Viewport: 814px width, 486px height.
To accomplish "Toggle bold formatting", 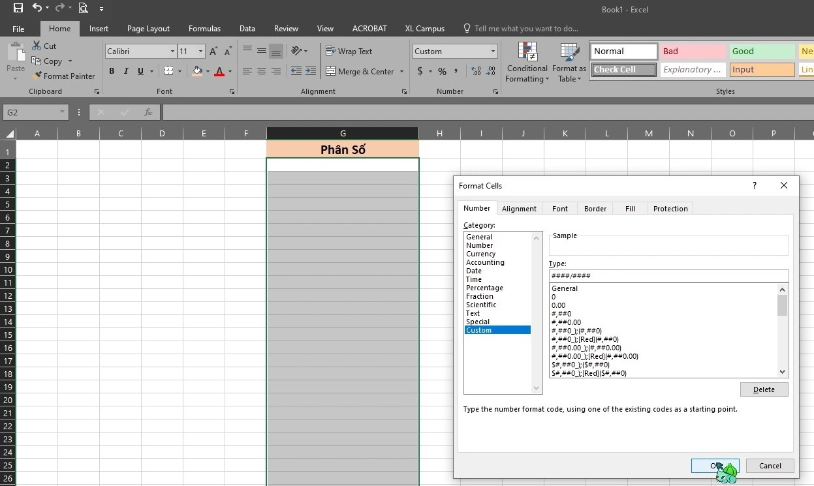I will click(x=112, y=71).
